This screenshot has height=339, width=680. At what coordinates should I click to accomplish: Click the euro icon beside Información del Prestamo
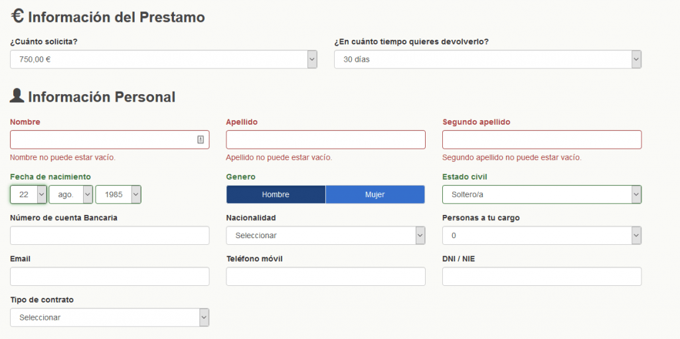click(17, 17)
